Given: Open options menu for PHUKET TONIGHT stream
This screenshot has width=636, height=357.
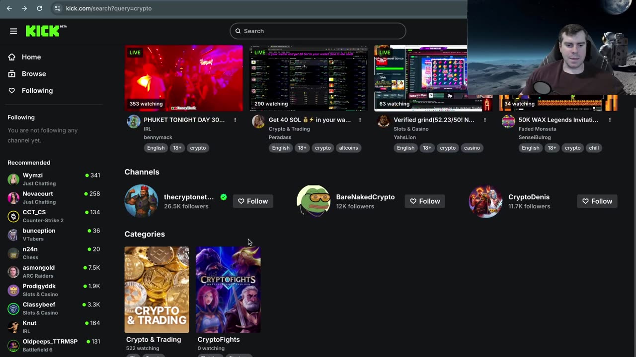Looking at the screenshot, I should pyautogui.click(x=235, y=120).
